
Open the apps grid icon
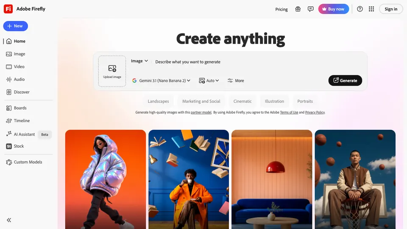pyautogui.click(x=371, y=9)
